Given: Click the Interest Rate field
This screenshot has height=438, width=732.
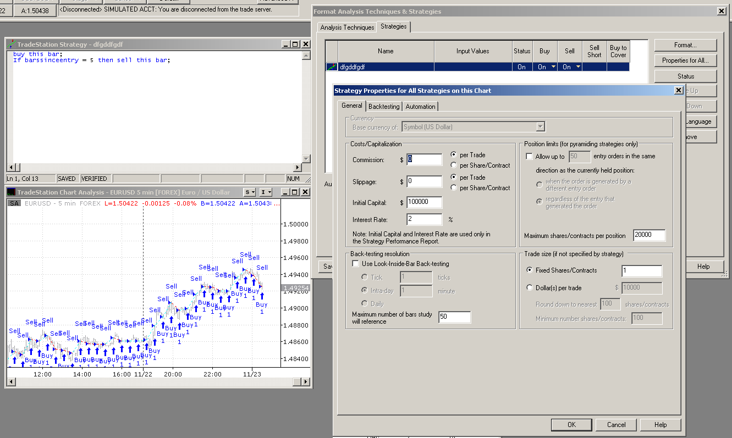Looking at the screenshot, I should 425,220.
